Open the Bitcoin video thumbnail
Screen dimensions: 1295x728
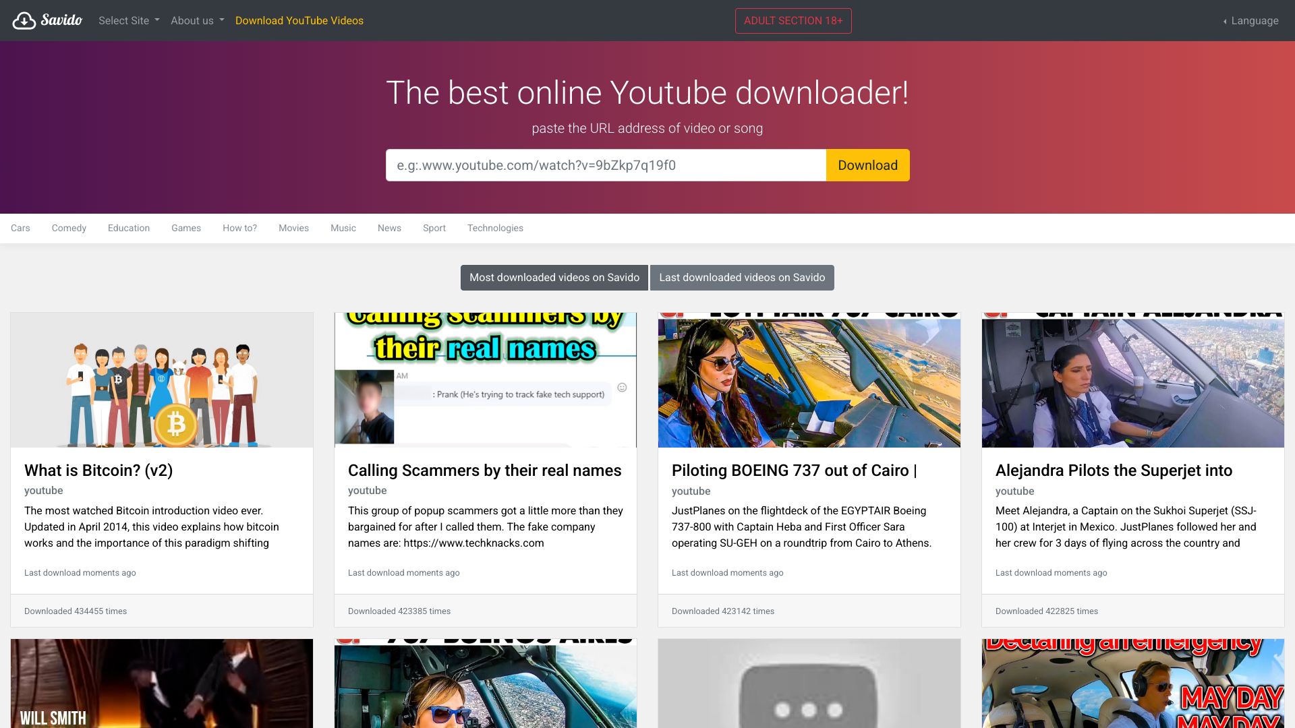point(162,380)
